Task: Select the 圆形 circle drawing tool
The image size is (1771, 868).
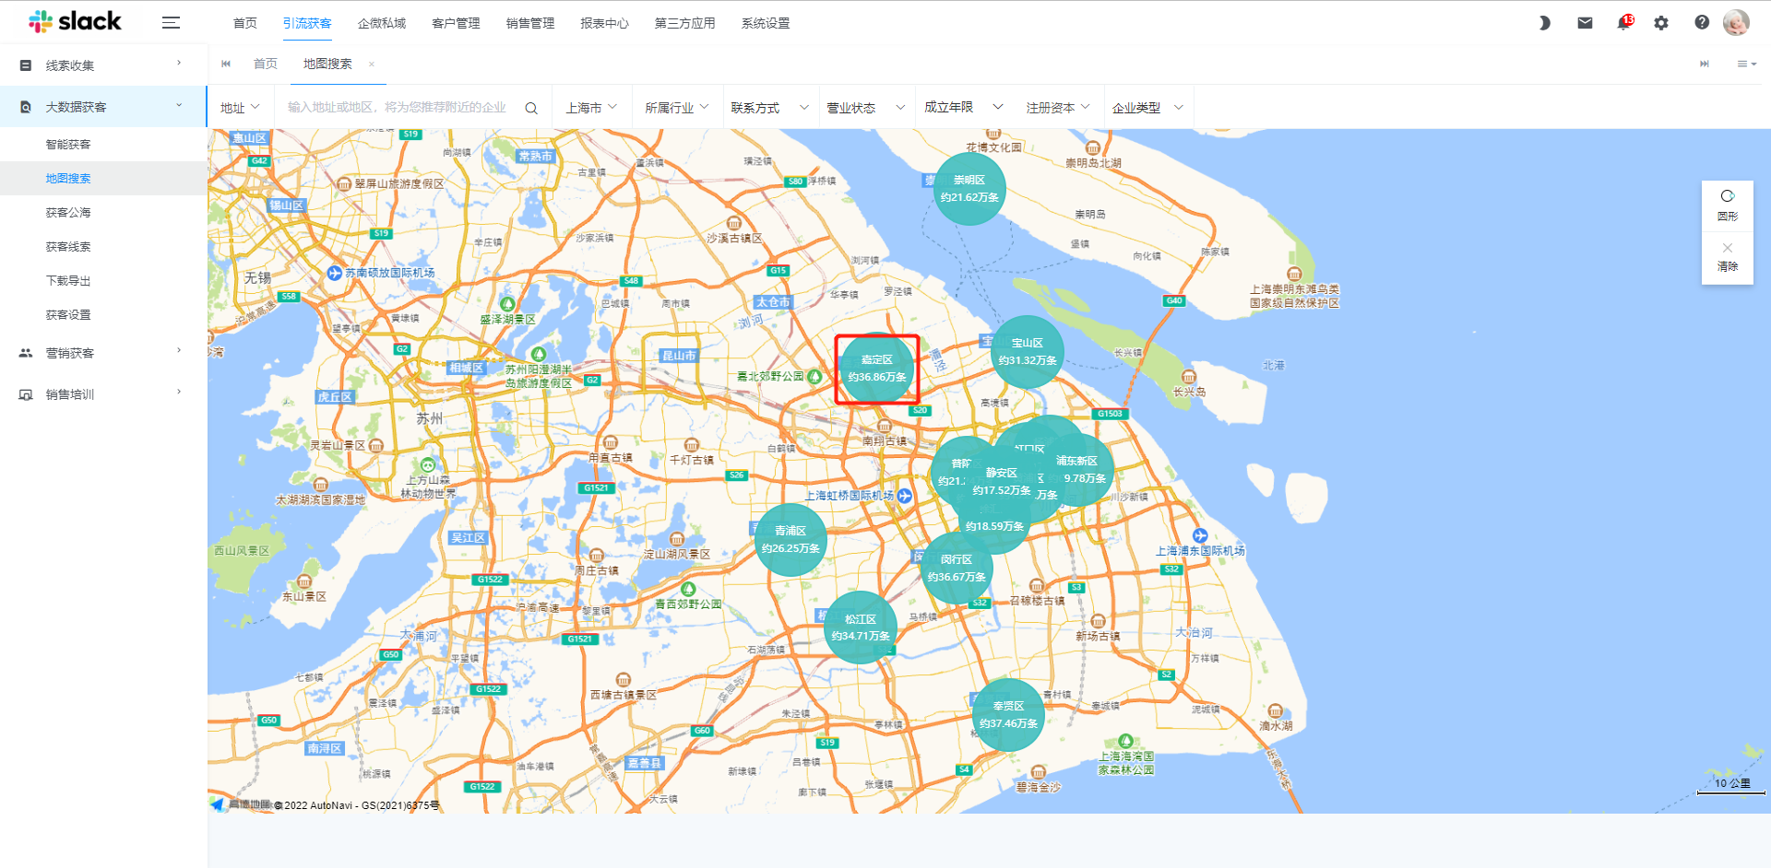Action: [x=1728, y=205]
